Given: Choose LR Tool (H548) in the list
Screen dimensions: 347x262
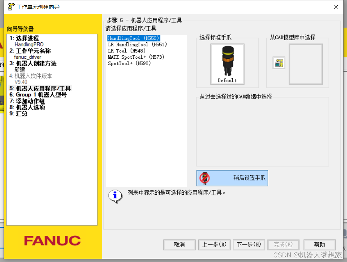Looking at the screenshot, I should coord(126,51).
